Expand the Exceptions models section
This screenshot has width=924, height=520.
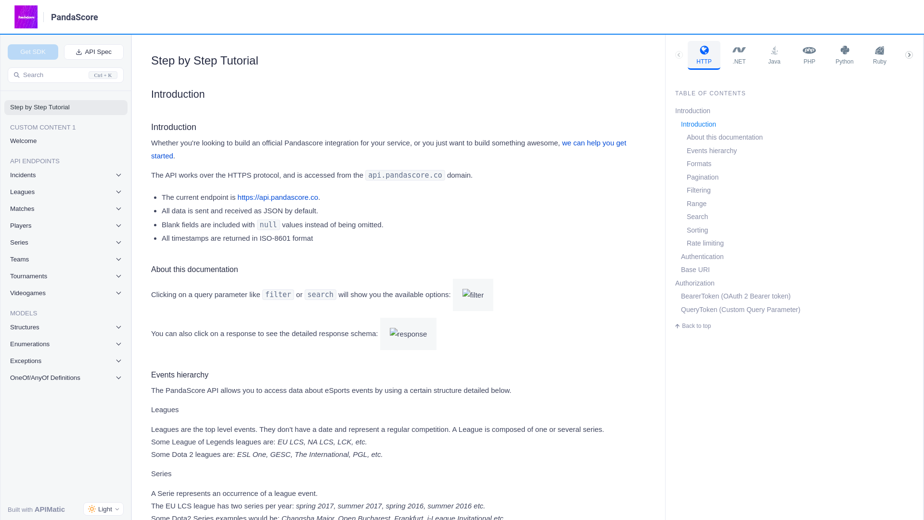66,361
